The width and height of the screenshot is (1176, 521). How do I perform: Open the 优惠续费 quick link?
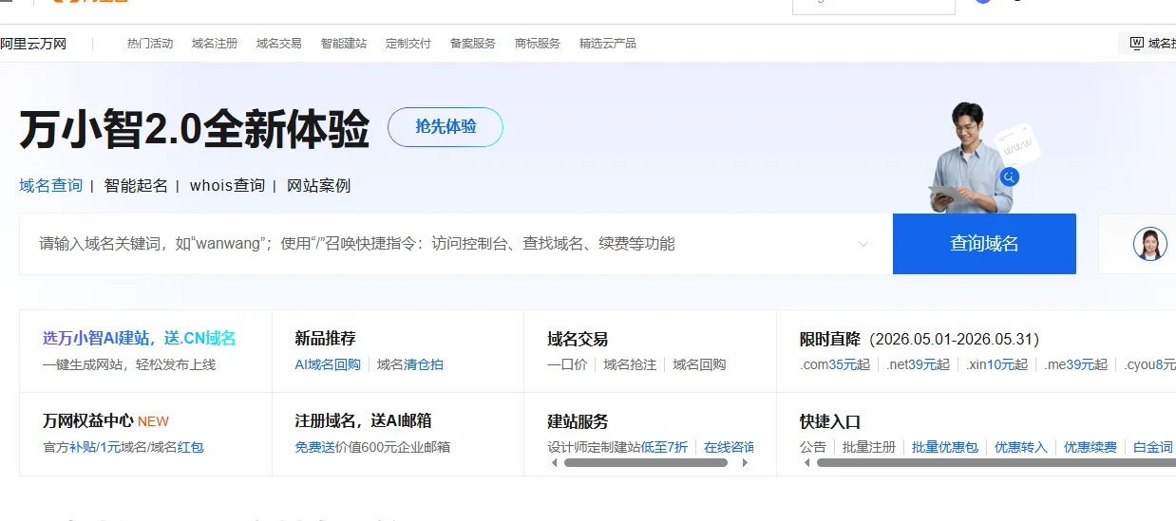click(x=1091, y=447)
